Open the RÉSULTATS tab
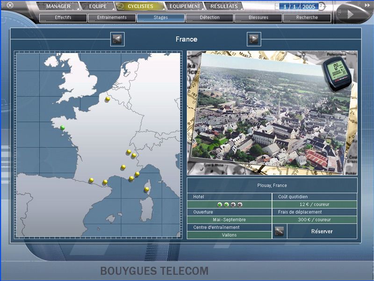The width and height of the screenshot is (374, 281). pyautogui.click(x=224, y=6)
